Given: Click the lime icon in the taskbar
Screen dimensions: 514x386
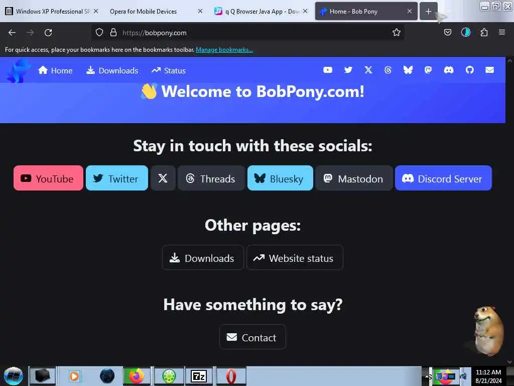Looking at the screenshot, I should [169, 376].
